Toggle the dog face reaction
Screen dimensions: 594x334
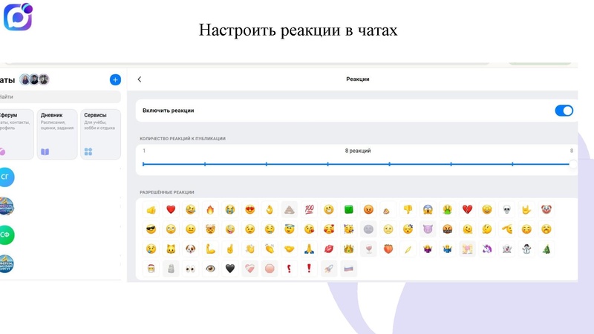(x=191, y=249)
